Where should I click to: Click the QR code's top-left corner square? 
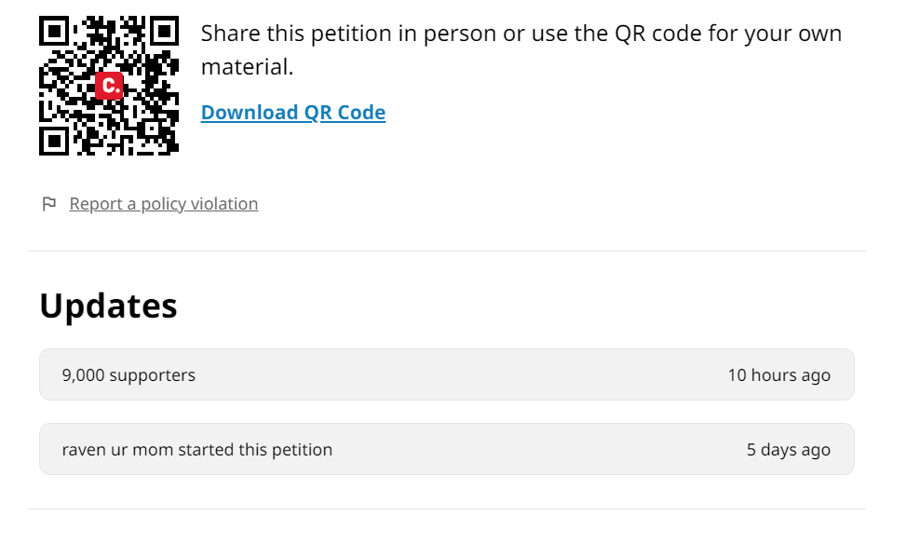54,32
